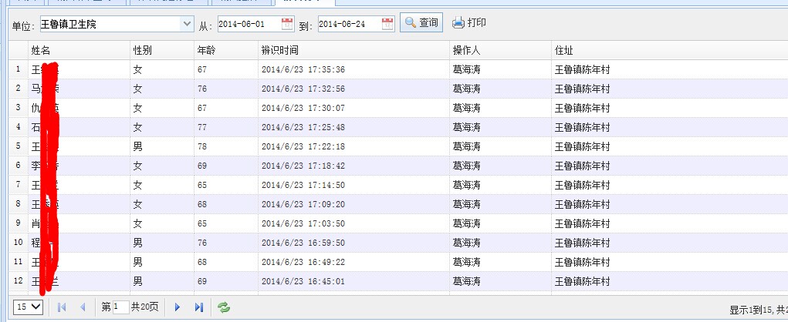788x322 pixels.
Task: Click the page number input box
Action: click(x=120, y=307)
